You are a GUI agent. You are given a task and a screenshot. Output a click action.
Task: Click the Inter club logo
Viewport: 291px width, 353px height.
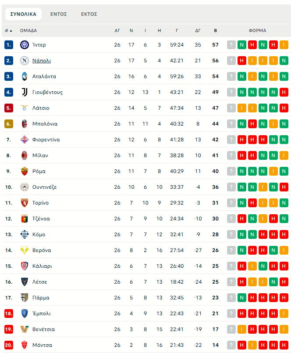[x=24, y=45]
